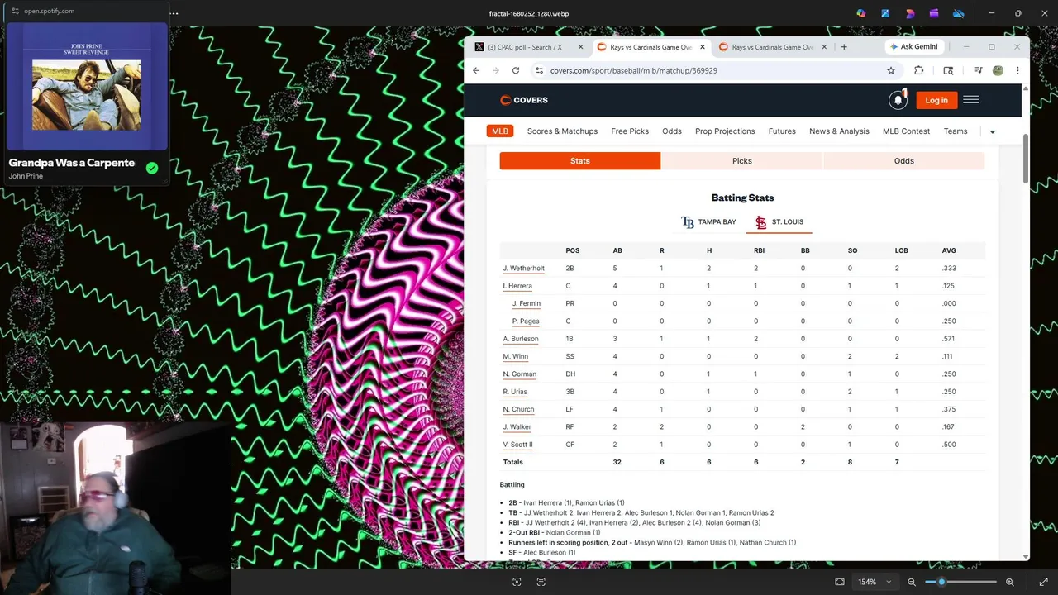Zoom in with the magnifier plus icon

tap(1010, 582)
